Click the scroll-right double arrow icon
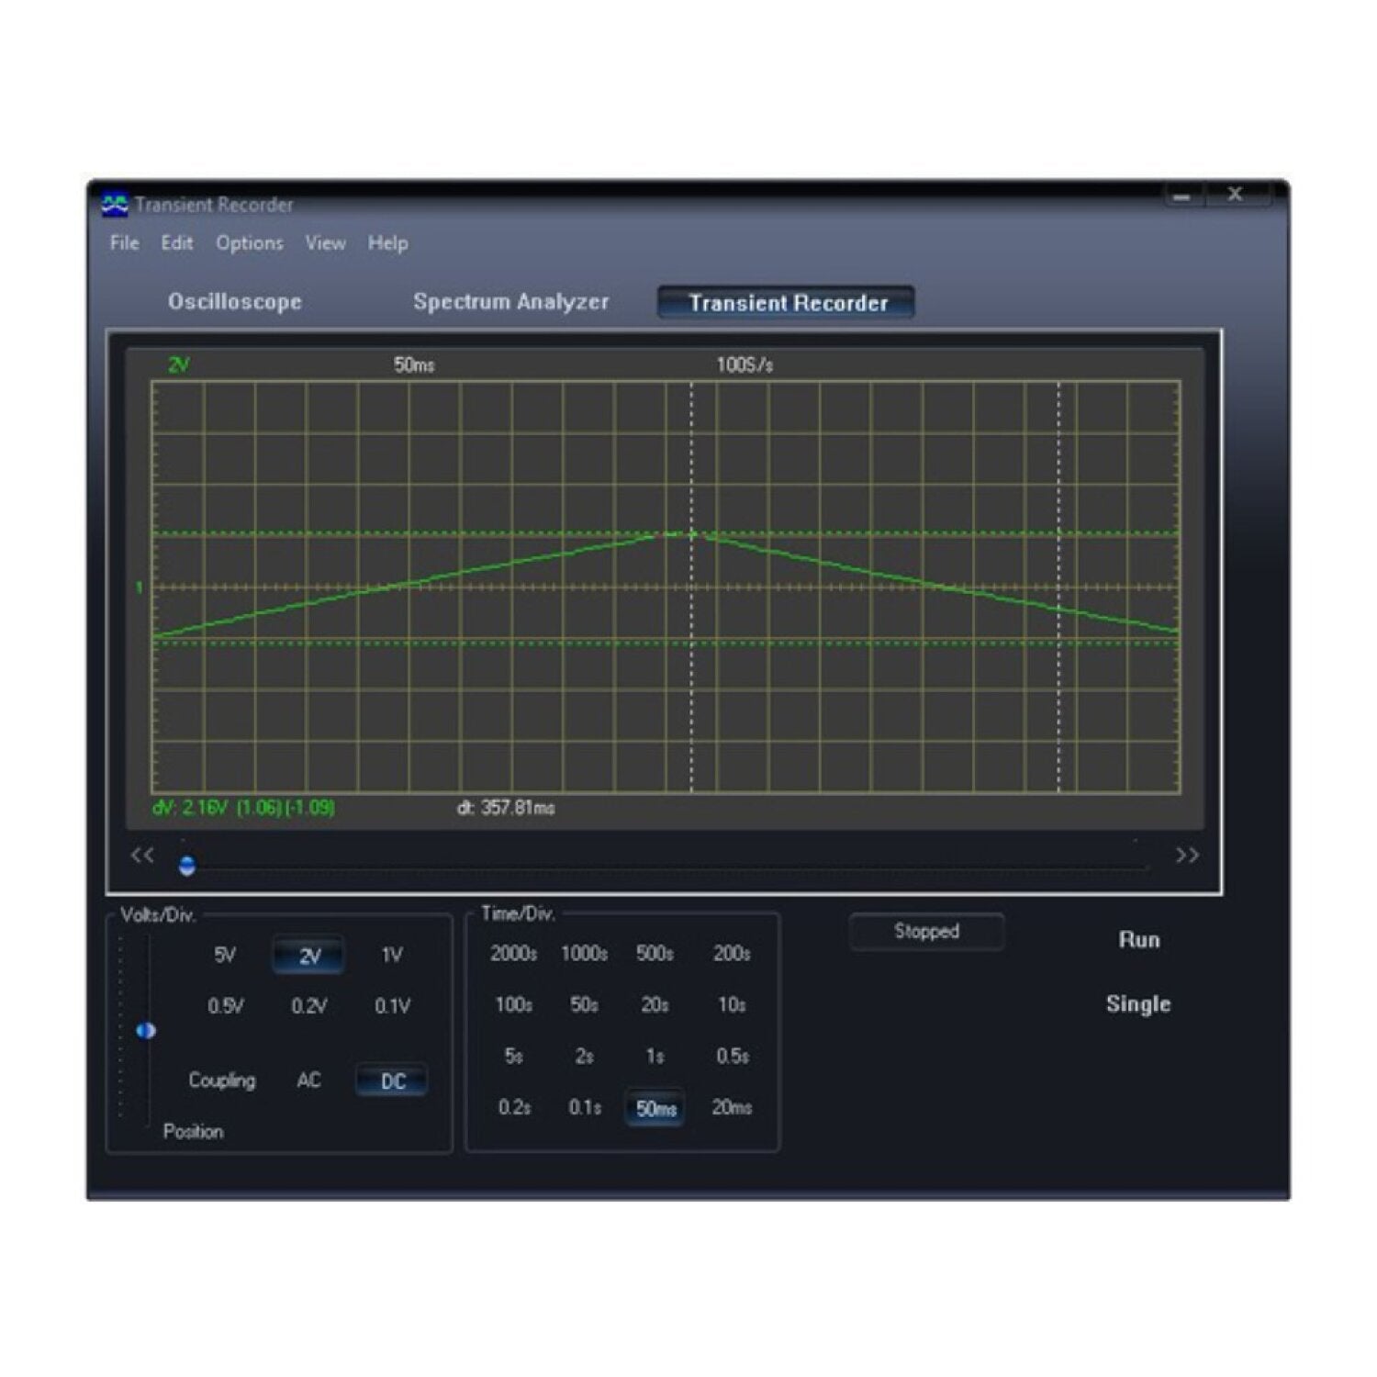 coord(1187,856)
